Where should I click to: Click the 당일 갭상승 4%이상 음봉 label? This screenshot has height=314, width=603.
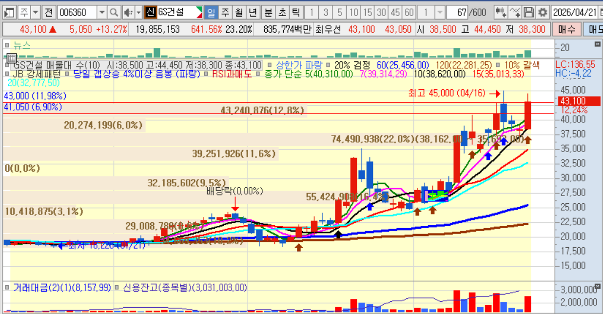click(136, 74)
